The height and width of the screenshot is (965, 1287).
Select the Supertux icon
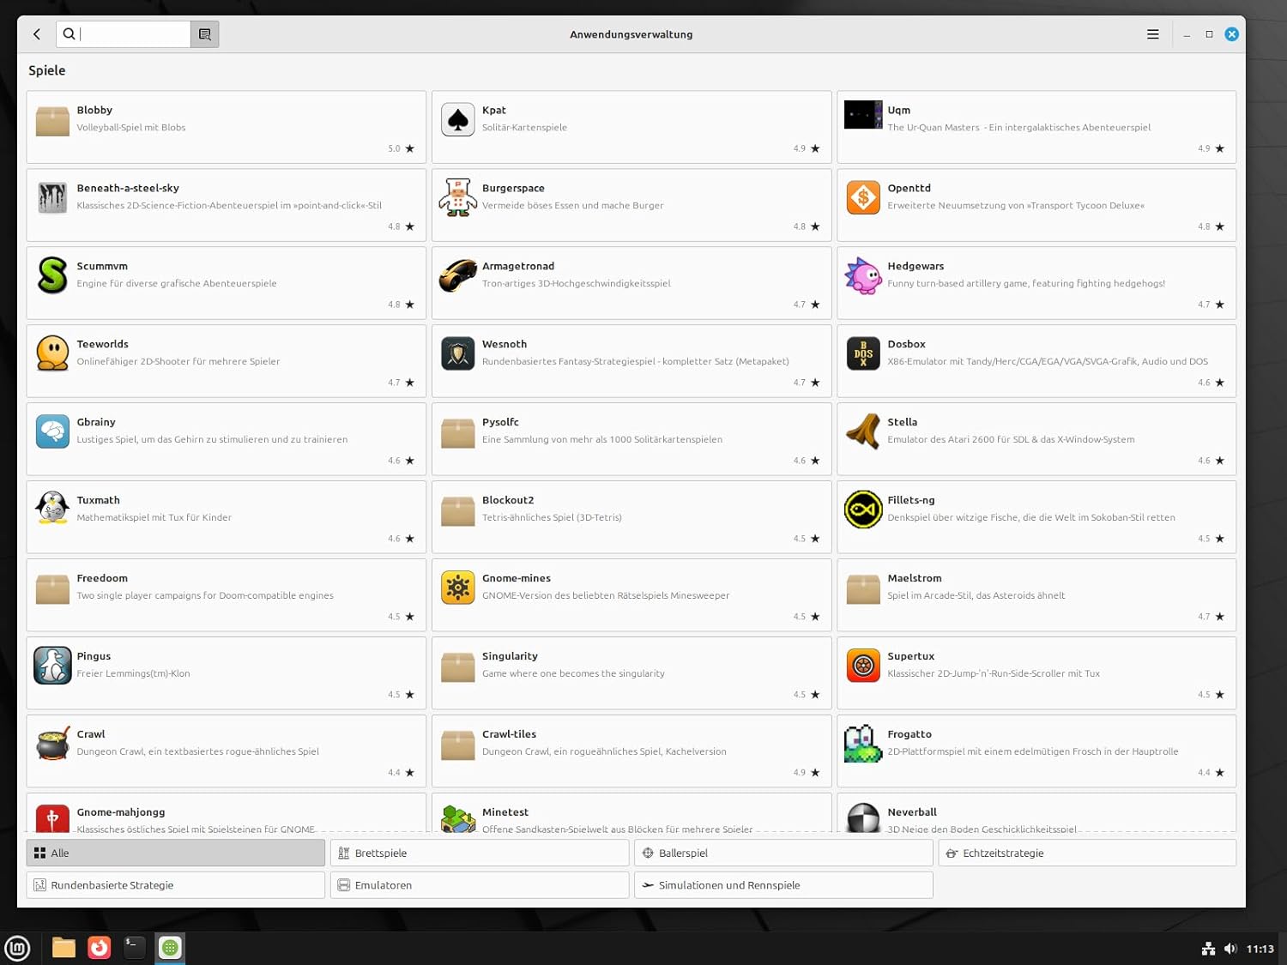tap(863, 666)
